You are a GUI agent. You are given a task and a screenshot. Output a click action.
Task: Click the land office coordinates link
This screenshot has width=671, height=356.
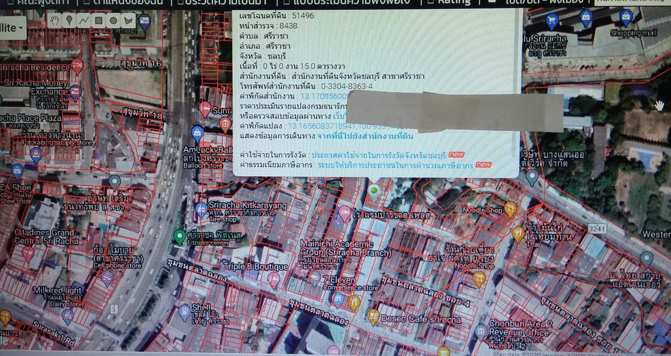pos(323,96)
